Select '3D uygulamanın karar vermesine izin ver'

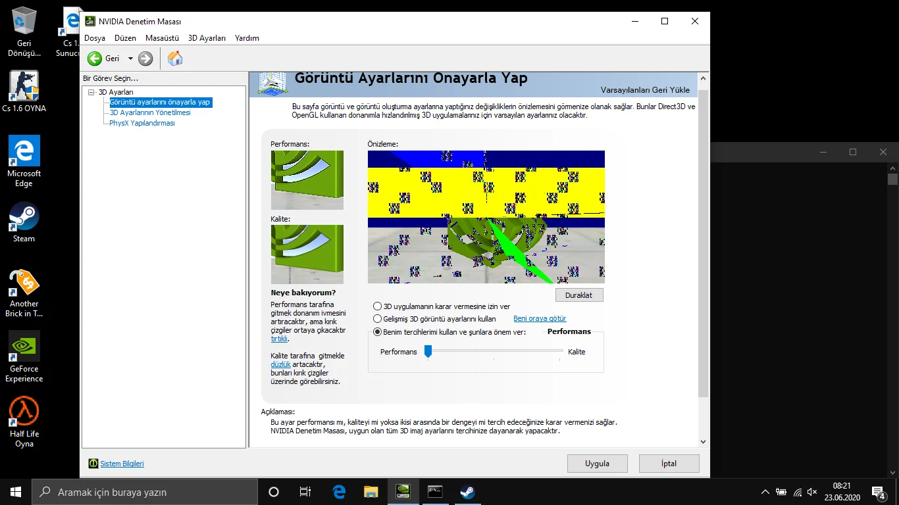pyautogui.click(x=377, y=306)
